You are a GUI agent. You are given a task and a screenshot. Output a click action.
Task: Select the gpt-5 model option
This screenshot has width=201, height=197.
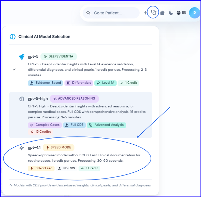click(81, 69)
